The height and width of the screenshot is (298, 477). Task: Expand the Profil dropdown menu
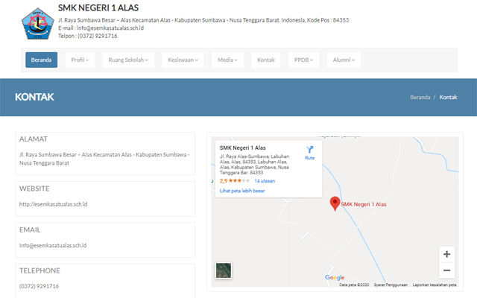pyautogui.click(x=80, y=60)
